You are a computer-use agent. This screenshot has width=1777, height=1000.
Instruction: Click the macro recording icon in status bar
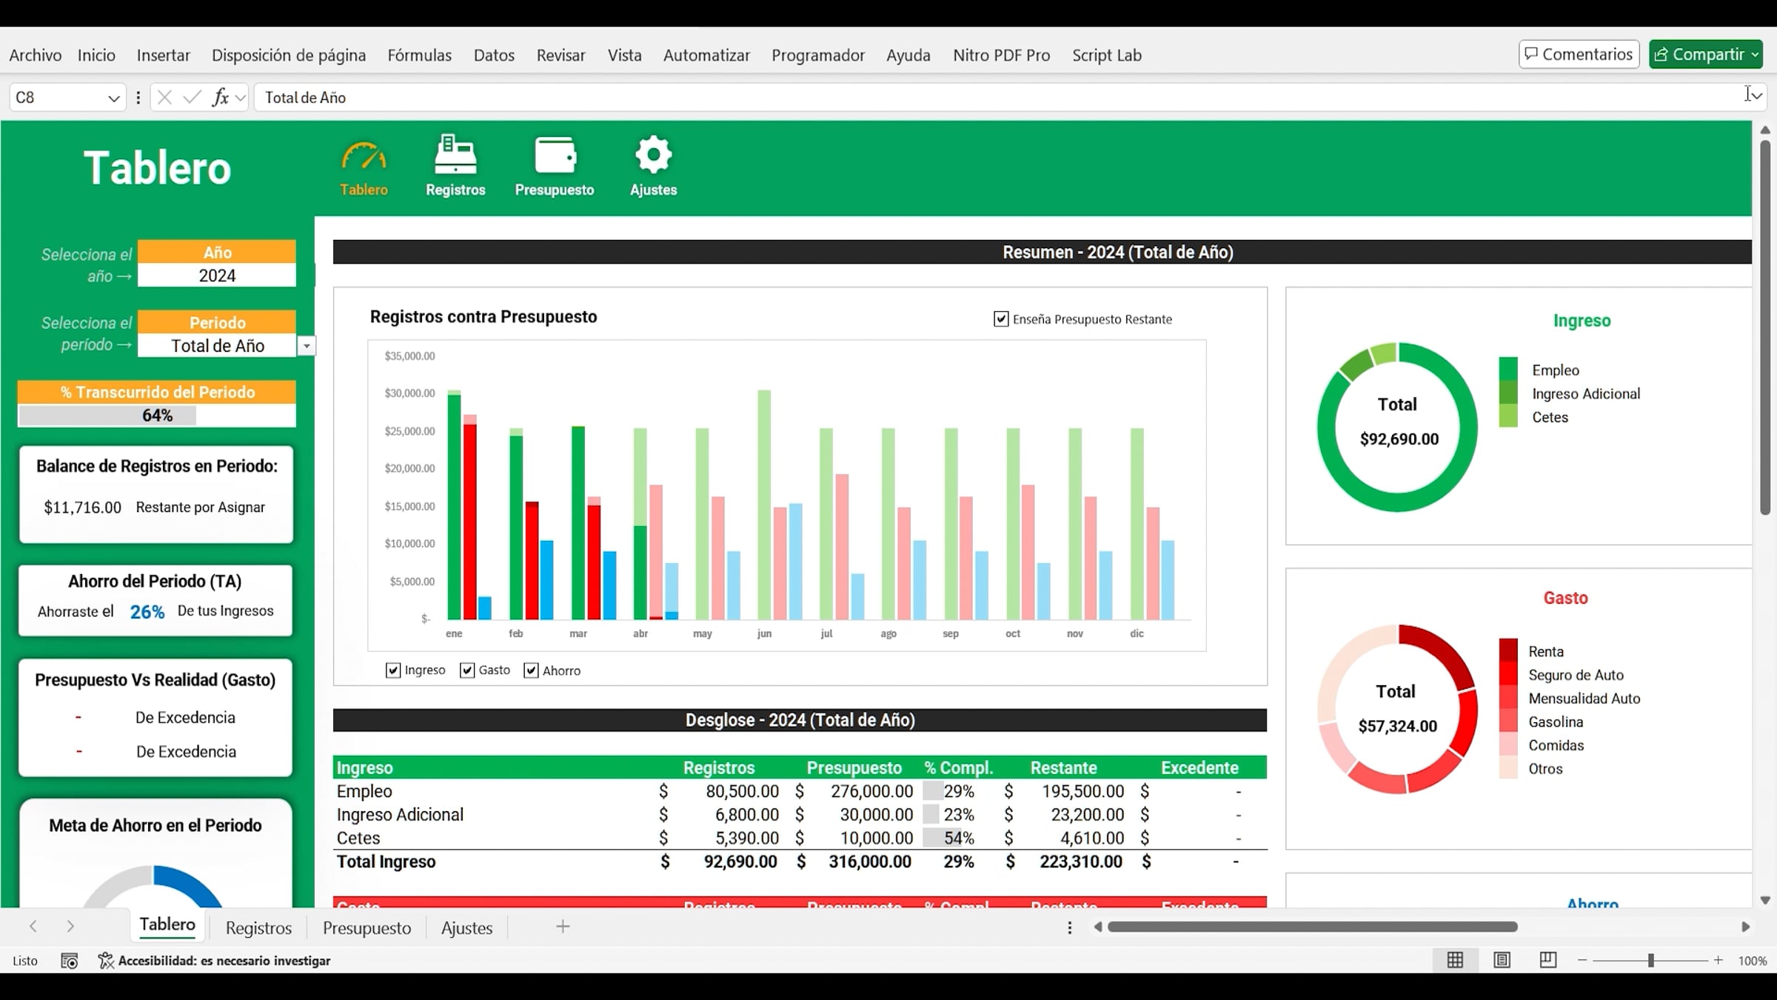click(69, 960)
